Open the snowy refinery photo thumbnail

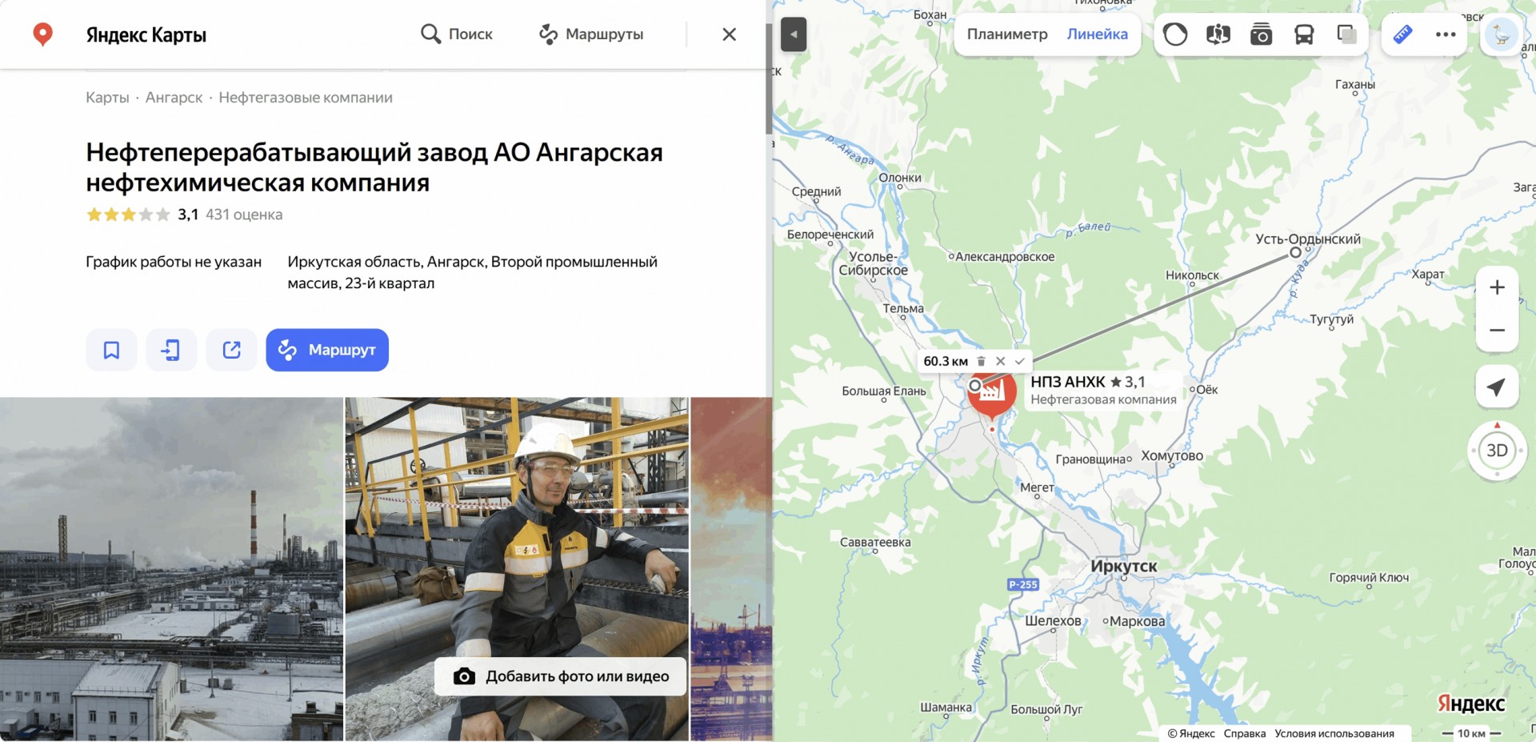click(171, 569)
